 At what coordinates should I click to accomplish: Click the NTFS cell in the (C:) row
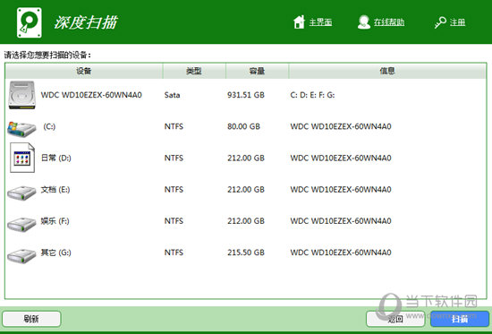(x=174, y=126)
